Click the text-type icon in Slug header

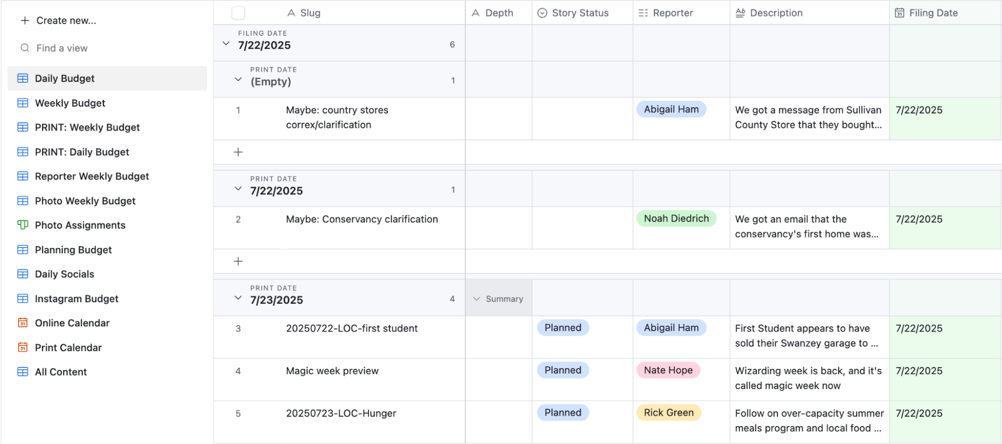pos(291,13)
